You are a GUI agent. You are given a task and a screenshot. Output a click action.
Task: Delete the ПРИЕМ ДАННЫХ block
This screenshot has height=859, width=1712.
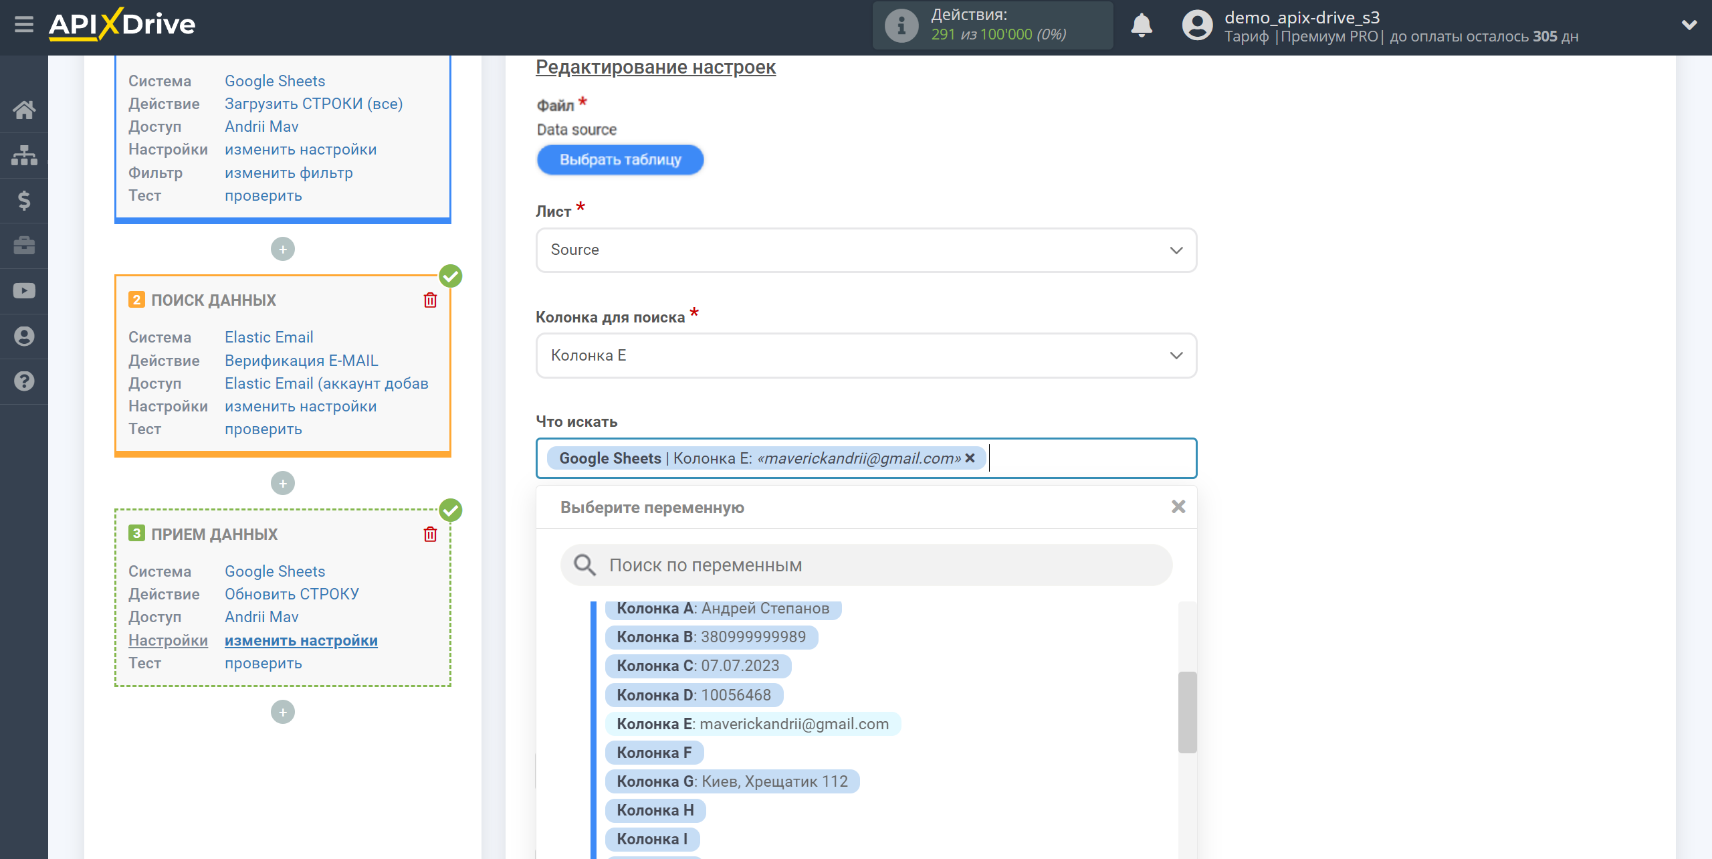(430, 535)
